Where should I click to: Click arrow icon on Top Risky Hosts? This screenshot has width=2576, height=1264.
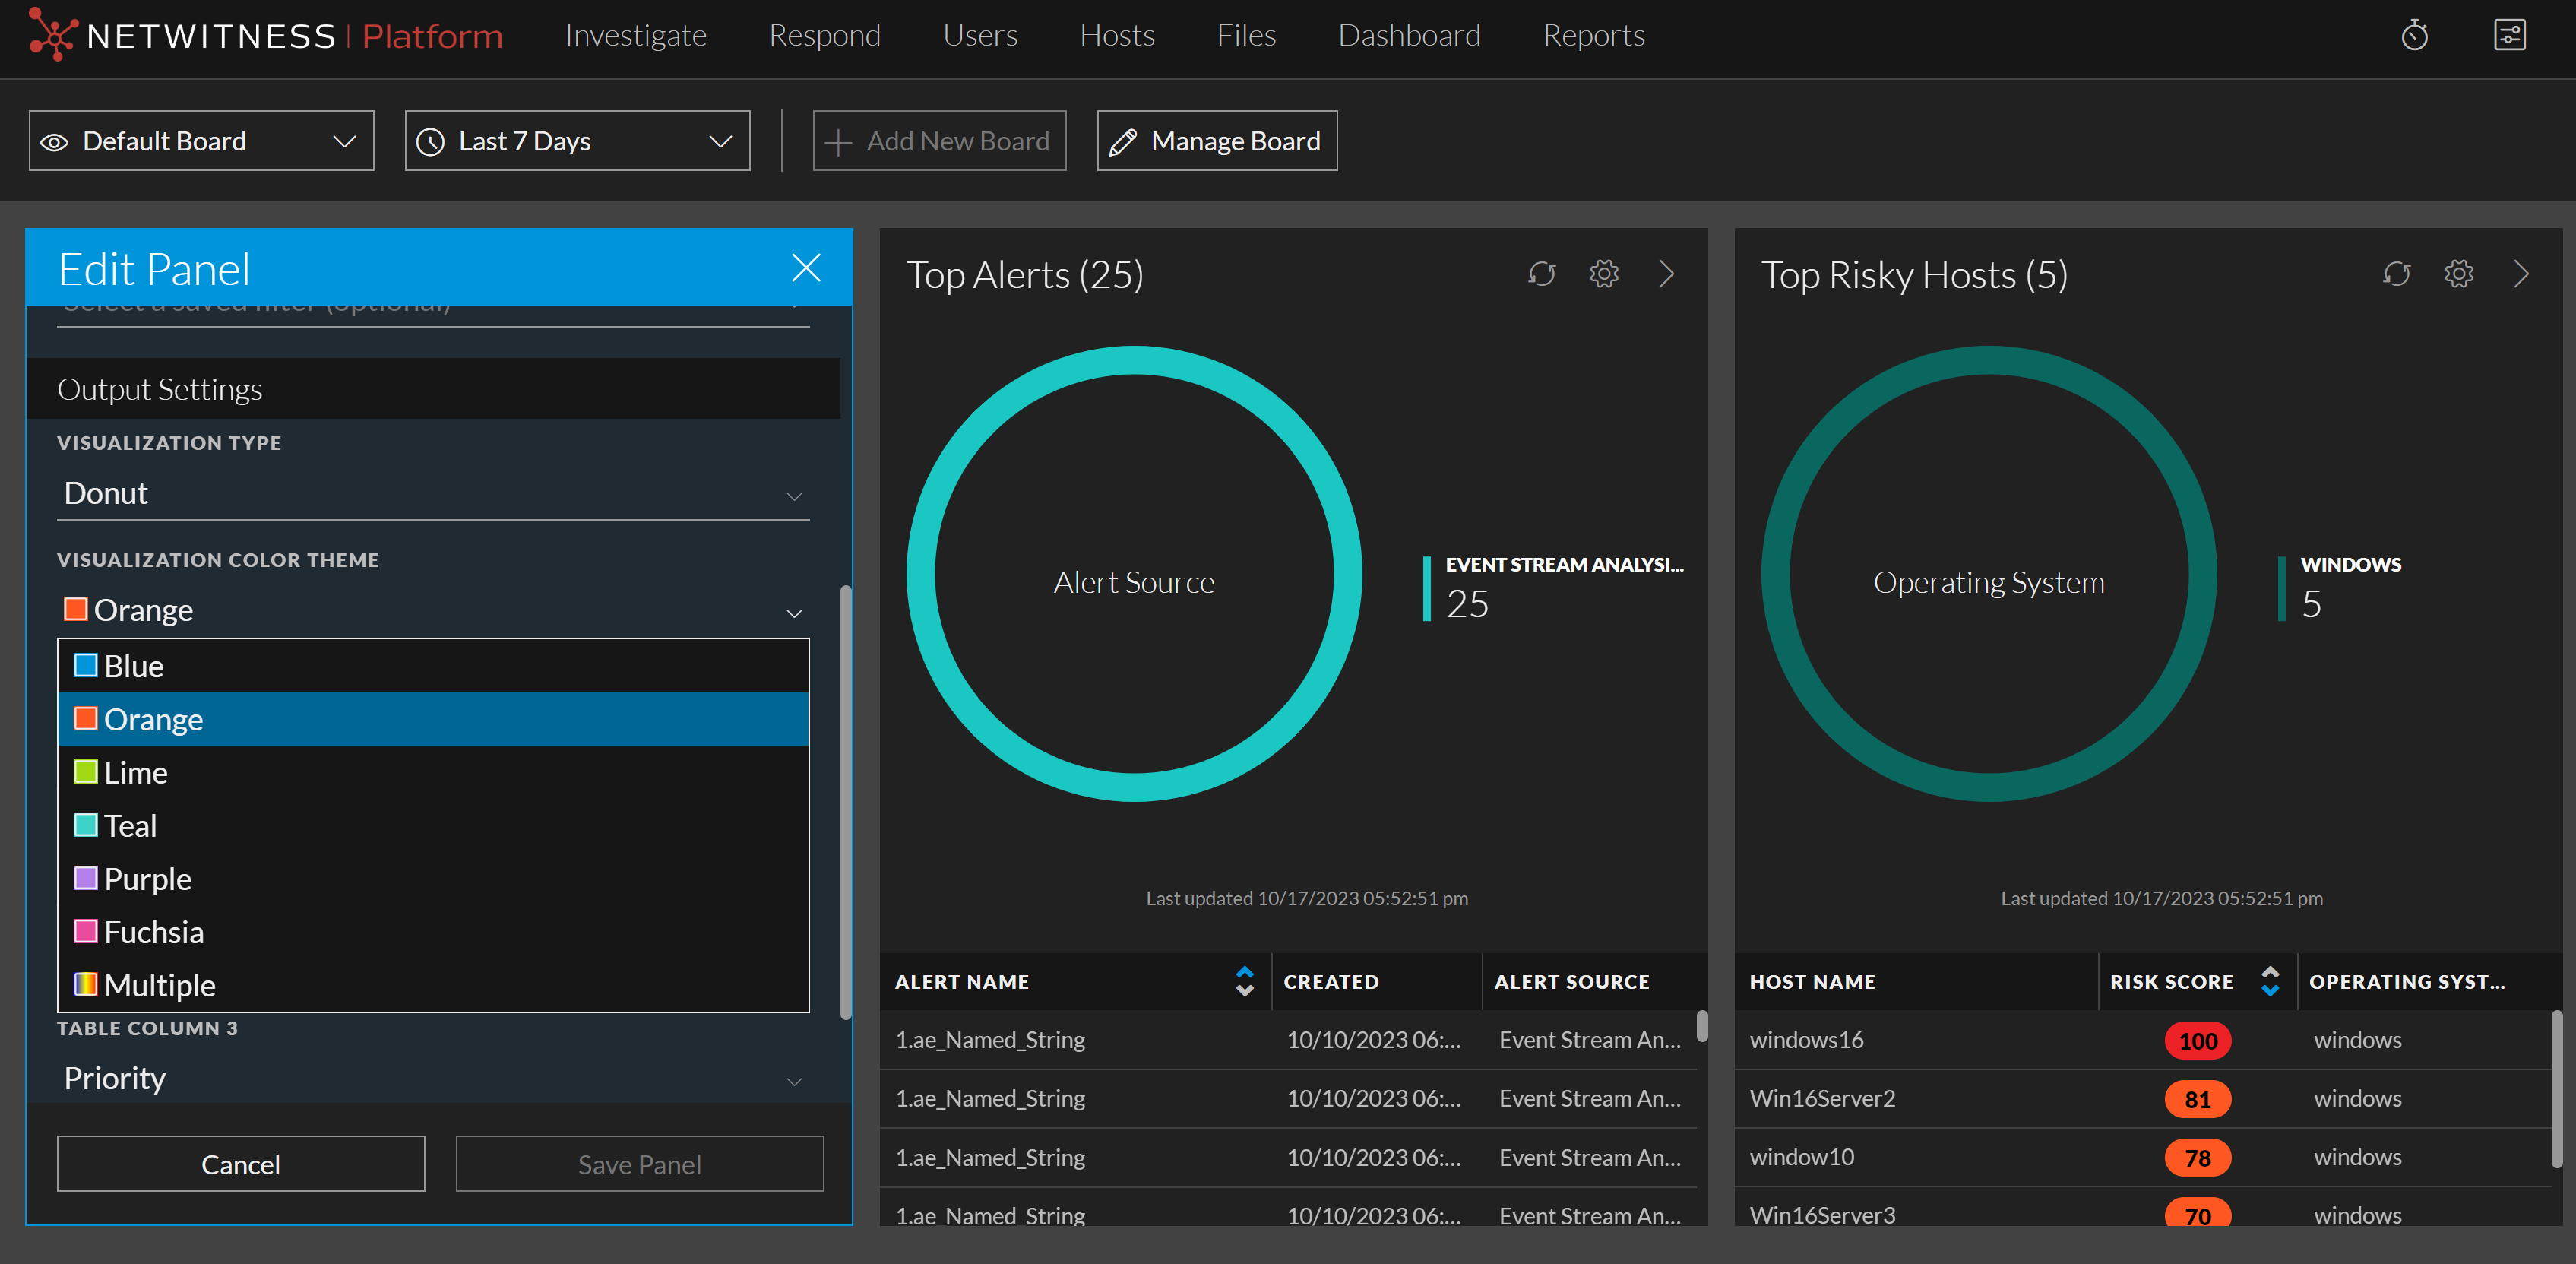click(x=2521, y=274)
